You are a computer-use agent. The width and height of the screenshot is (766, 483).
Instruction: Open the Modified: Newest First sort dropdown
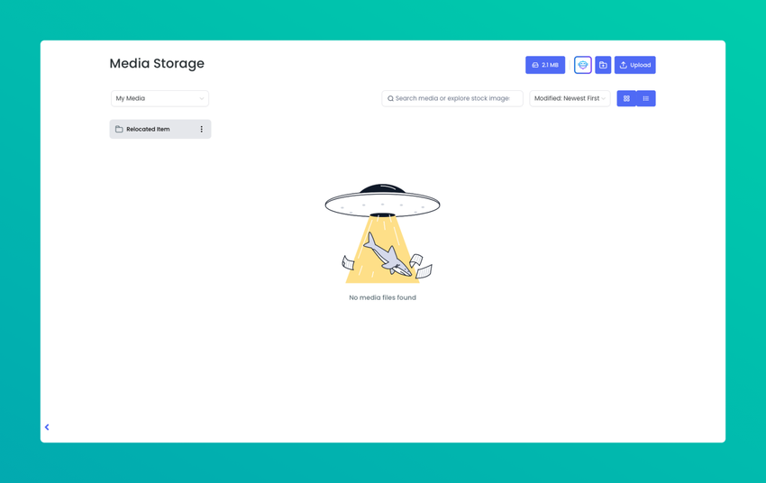point(570,98)
